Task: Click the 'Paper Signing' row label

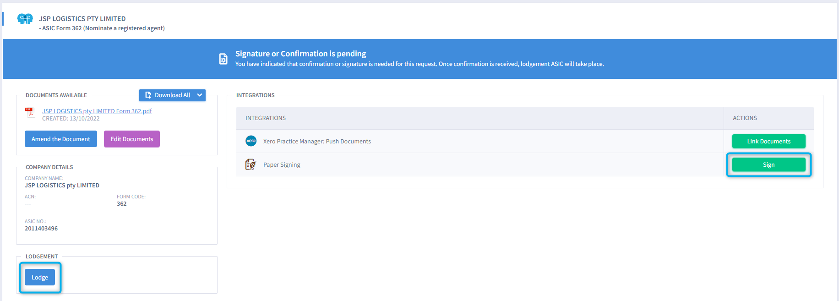Action: (282, 164)
